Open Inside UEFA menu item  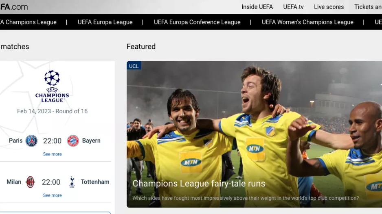[257, 7]
